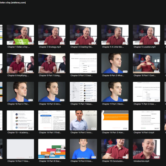Select Chapter 9 Part 3 What... thumbnail
166x166 pixels.
115,63
